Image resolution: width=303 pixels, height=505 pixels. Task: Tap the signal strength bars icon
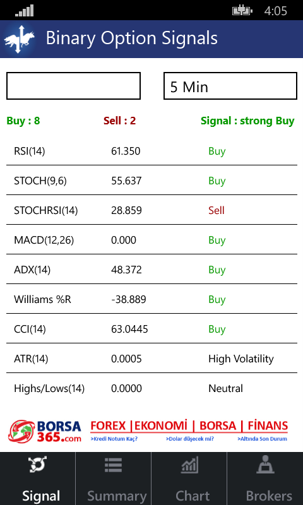(24, 11)
